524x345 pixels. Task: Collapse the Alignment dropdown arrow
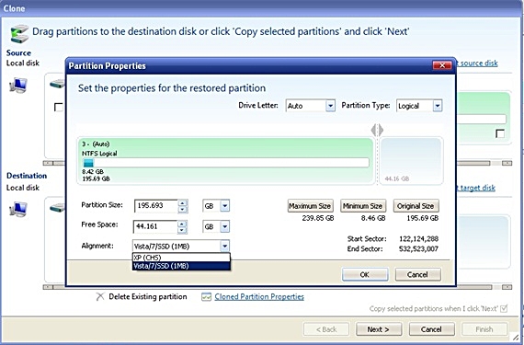pos(225,247)
